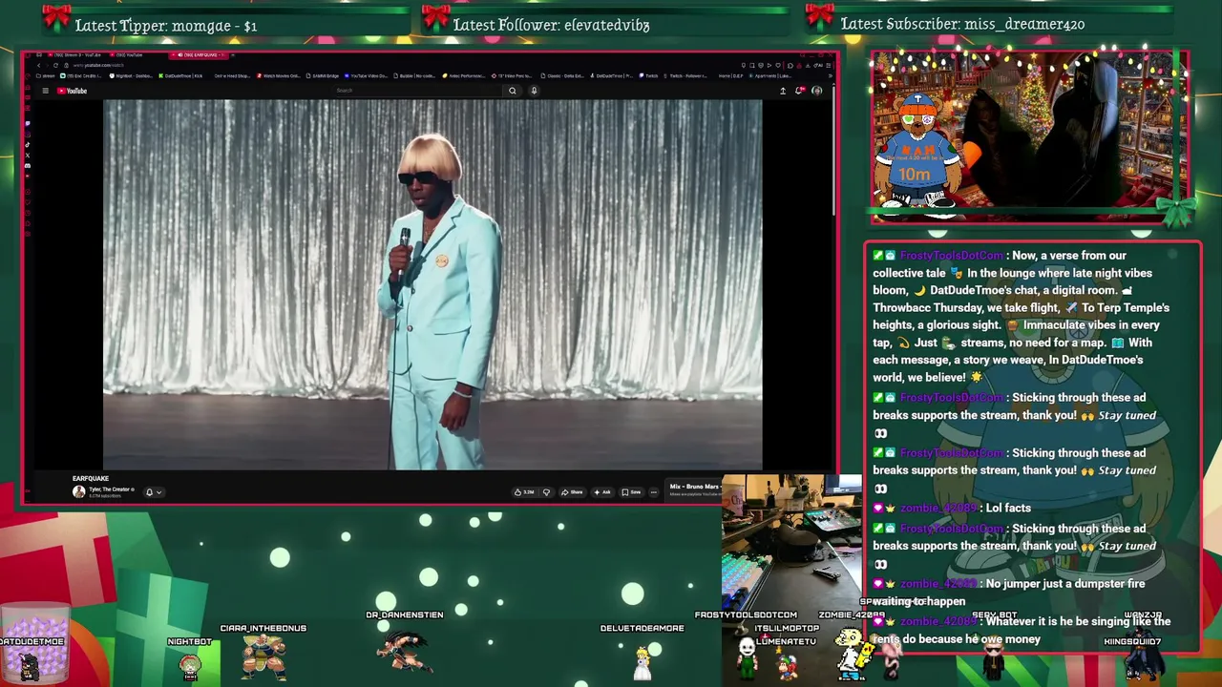Image resolution: width=1222 pixels, height=687 pixels.
Task: Open SAMMI Bridge bookmark
Action: [325, 76]
